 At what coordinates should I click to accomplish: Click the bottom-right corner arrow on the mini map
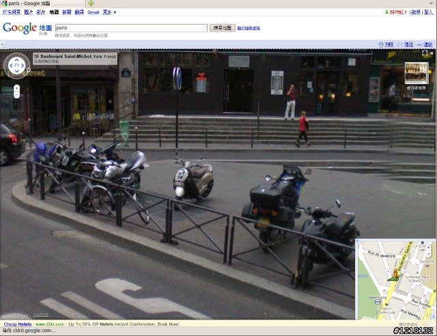point(433,316)
